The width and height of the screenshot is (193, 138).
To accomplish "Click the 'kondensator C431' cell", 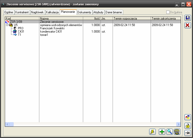I will click(51, 32).
